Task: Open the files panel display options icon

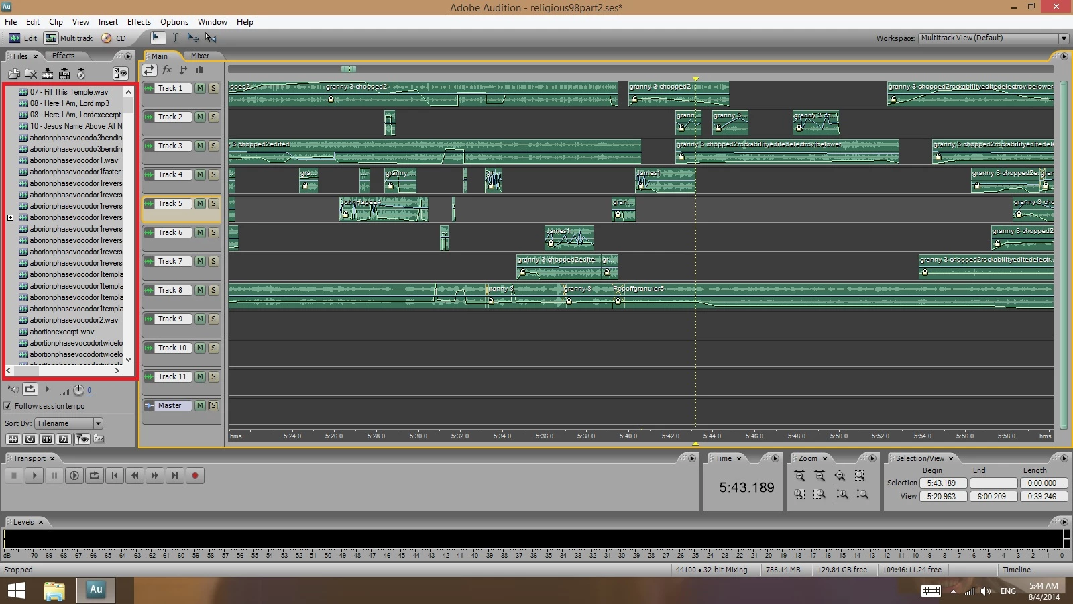Action: pyautogui.click(x=121, y=73)
